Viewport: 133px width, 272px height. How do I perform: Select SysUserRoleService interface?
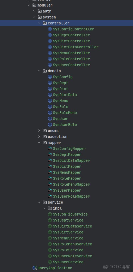tap(72, 256)
